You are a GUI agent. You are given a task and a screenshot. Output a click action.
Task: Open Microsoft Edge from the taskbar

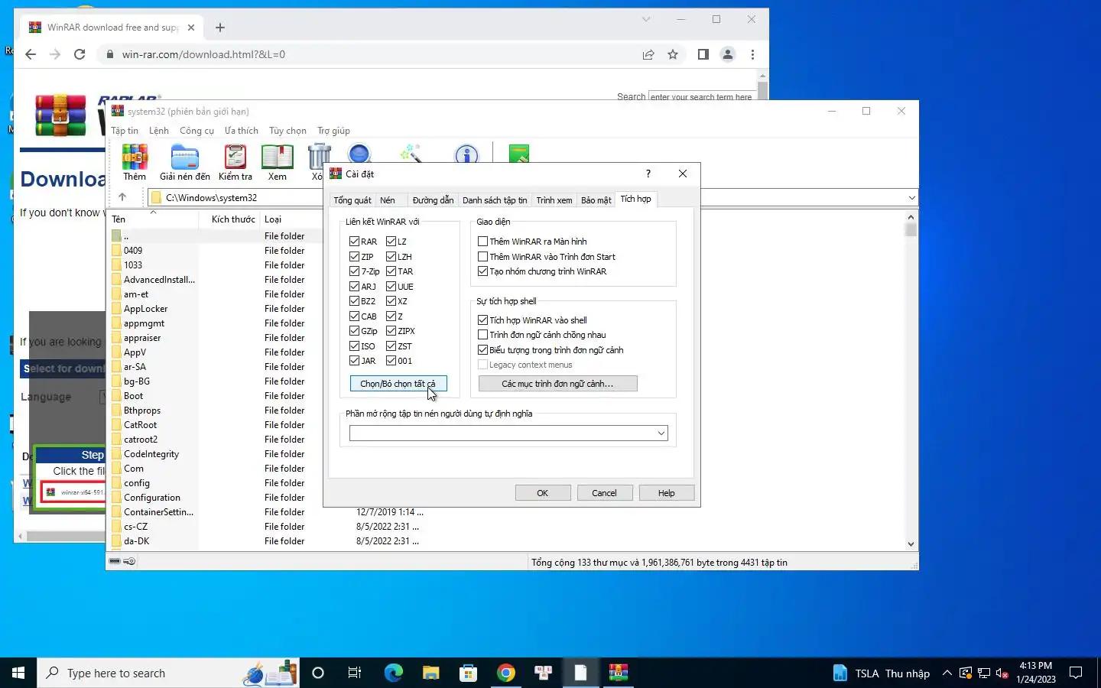(393, 673)
